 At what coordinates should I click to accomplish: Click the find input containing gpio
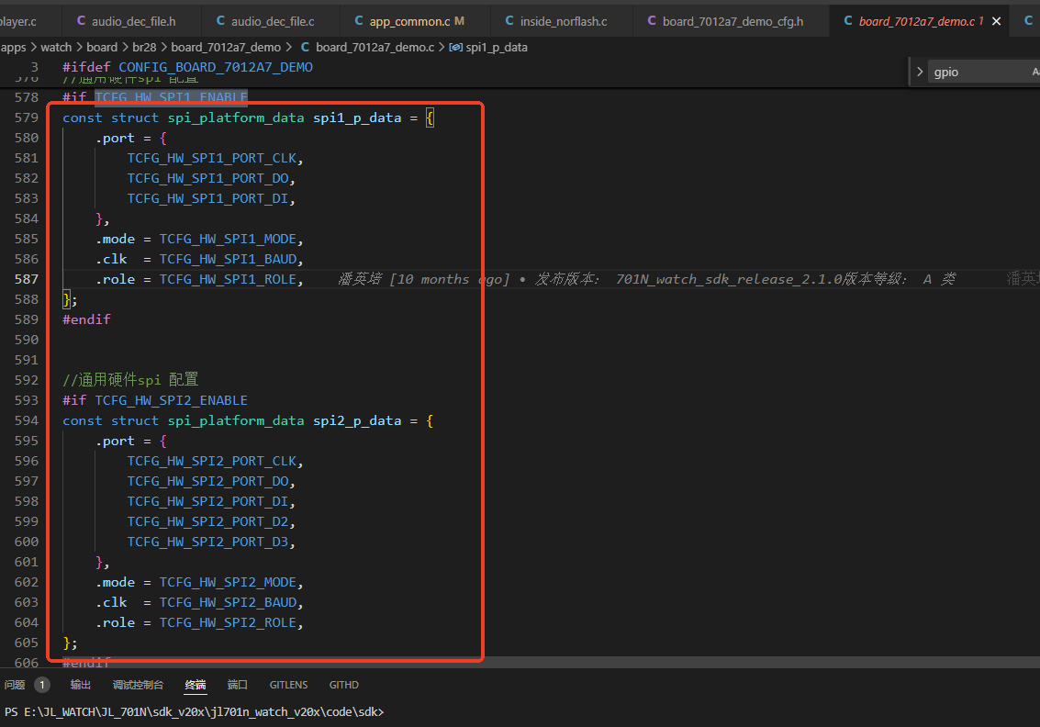pos(978,72)
